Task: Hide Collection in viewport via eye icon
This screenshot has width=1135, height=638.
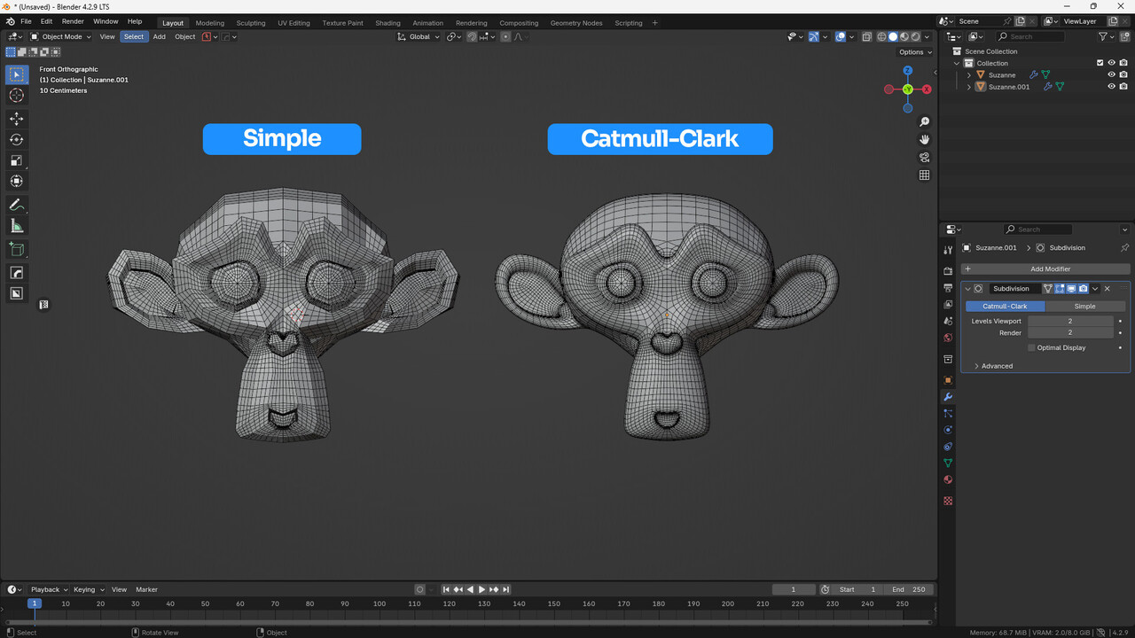Action: point(1111,63)
